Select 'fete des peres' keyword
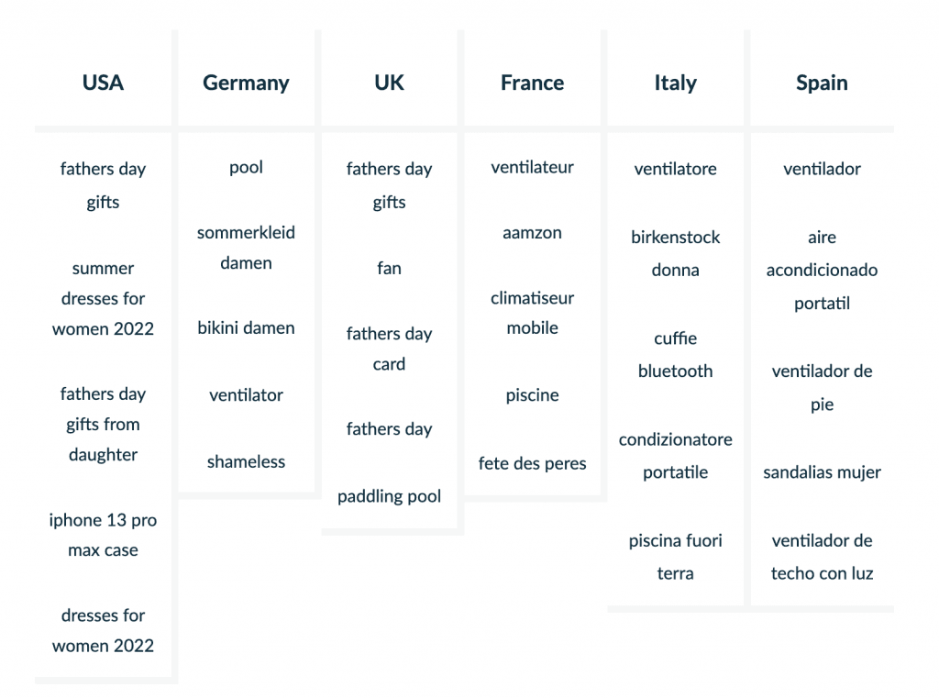The height and width of the screenshot is (698, 939). [532, 463]
